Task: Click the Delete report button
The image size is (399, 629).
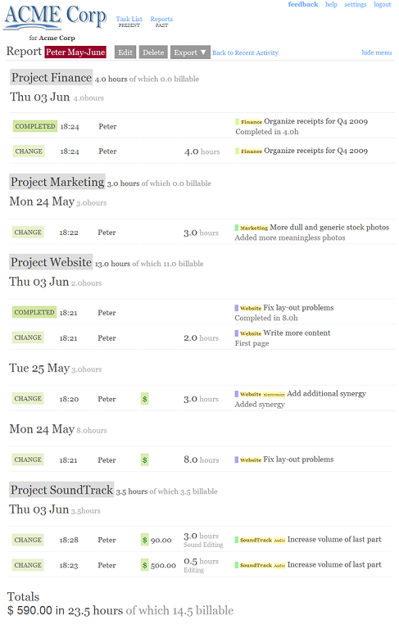Action: [153, 52]
